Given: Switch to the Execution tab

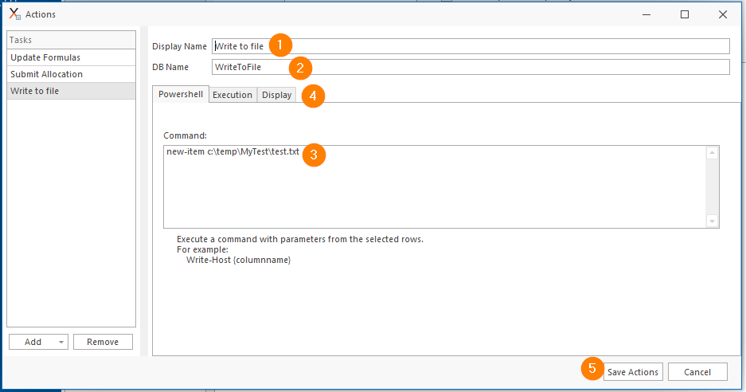Looking at the screenshot, I should (x=232, y=95).
